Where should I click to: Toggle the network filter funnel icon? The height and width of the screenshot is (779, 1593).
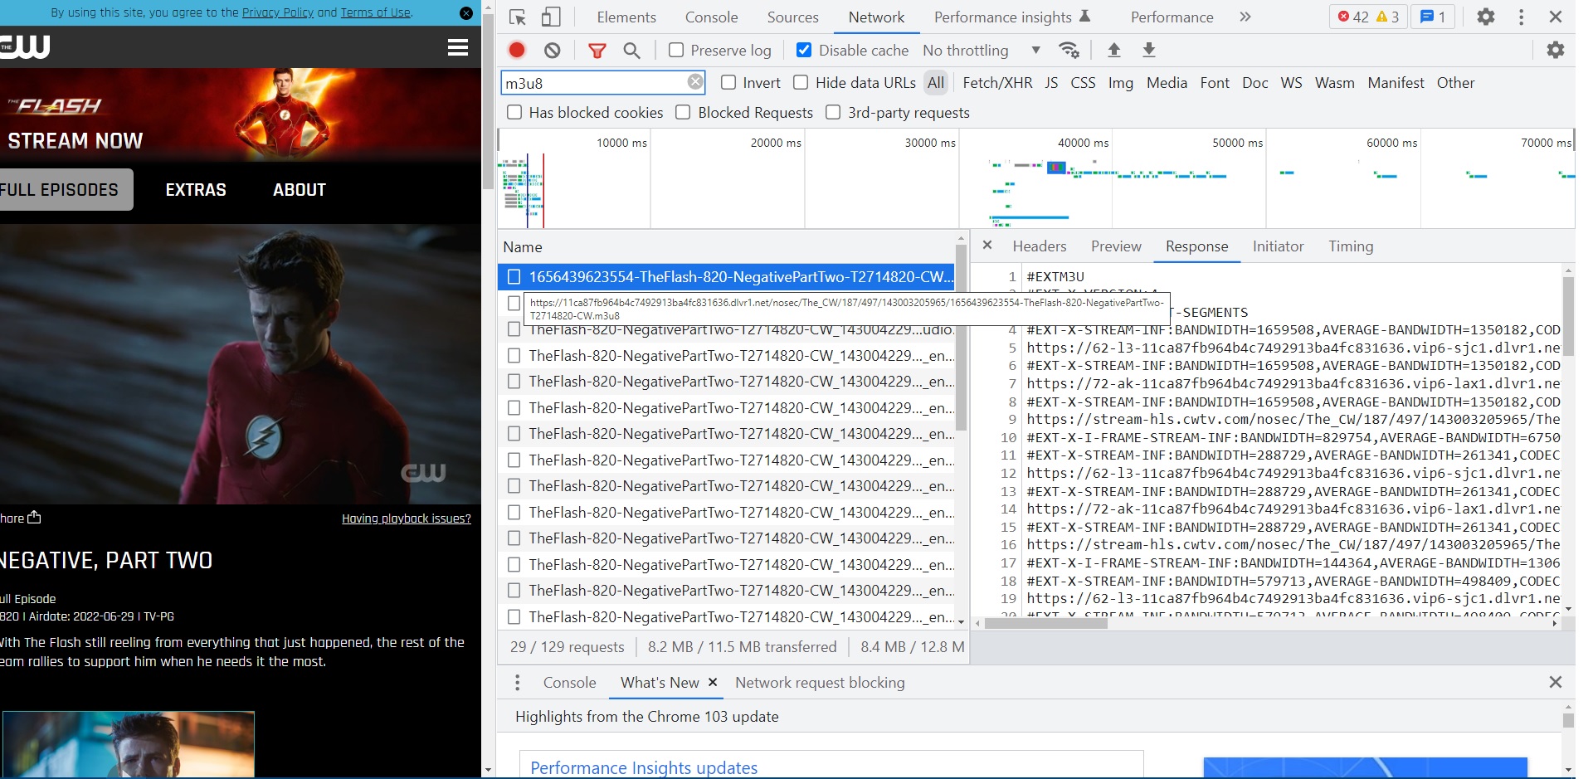(597, 51)
